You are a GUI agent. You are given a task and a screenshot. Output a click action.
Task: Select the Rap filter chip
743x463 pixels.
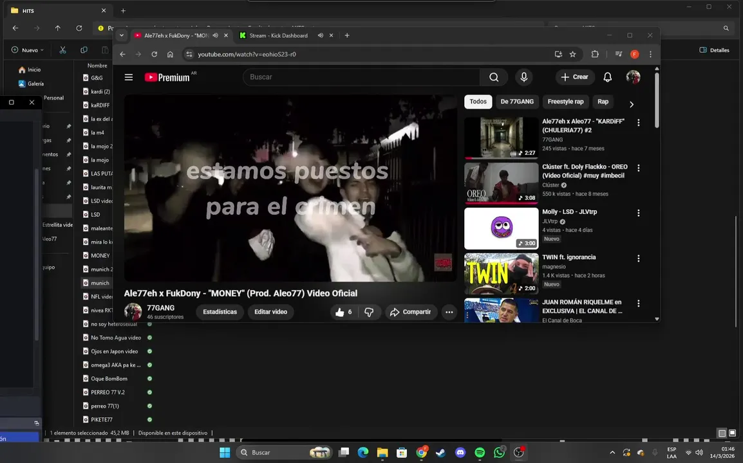point(603,102)
